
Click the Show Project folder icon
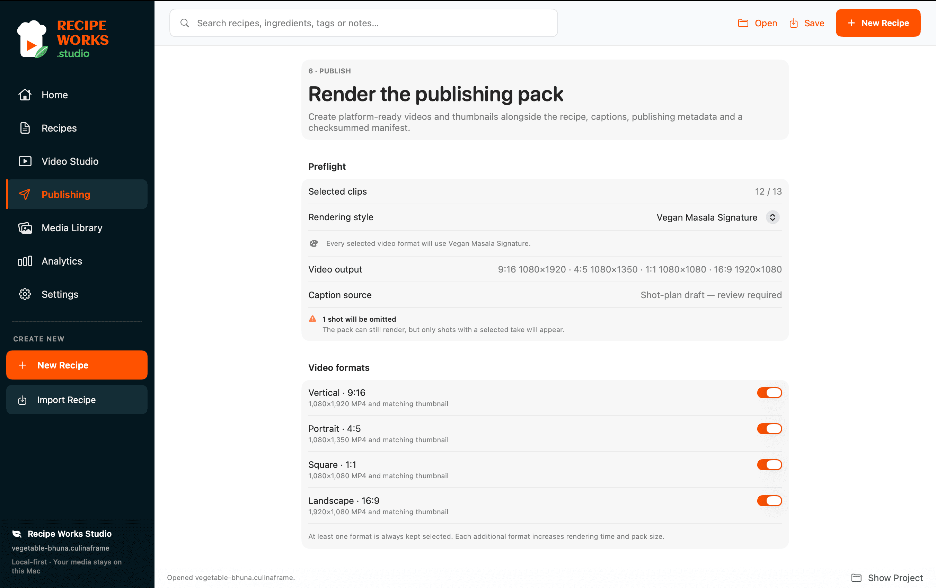pyautogui.click(x=856, y=578)
